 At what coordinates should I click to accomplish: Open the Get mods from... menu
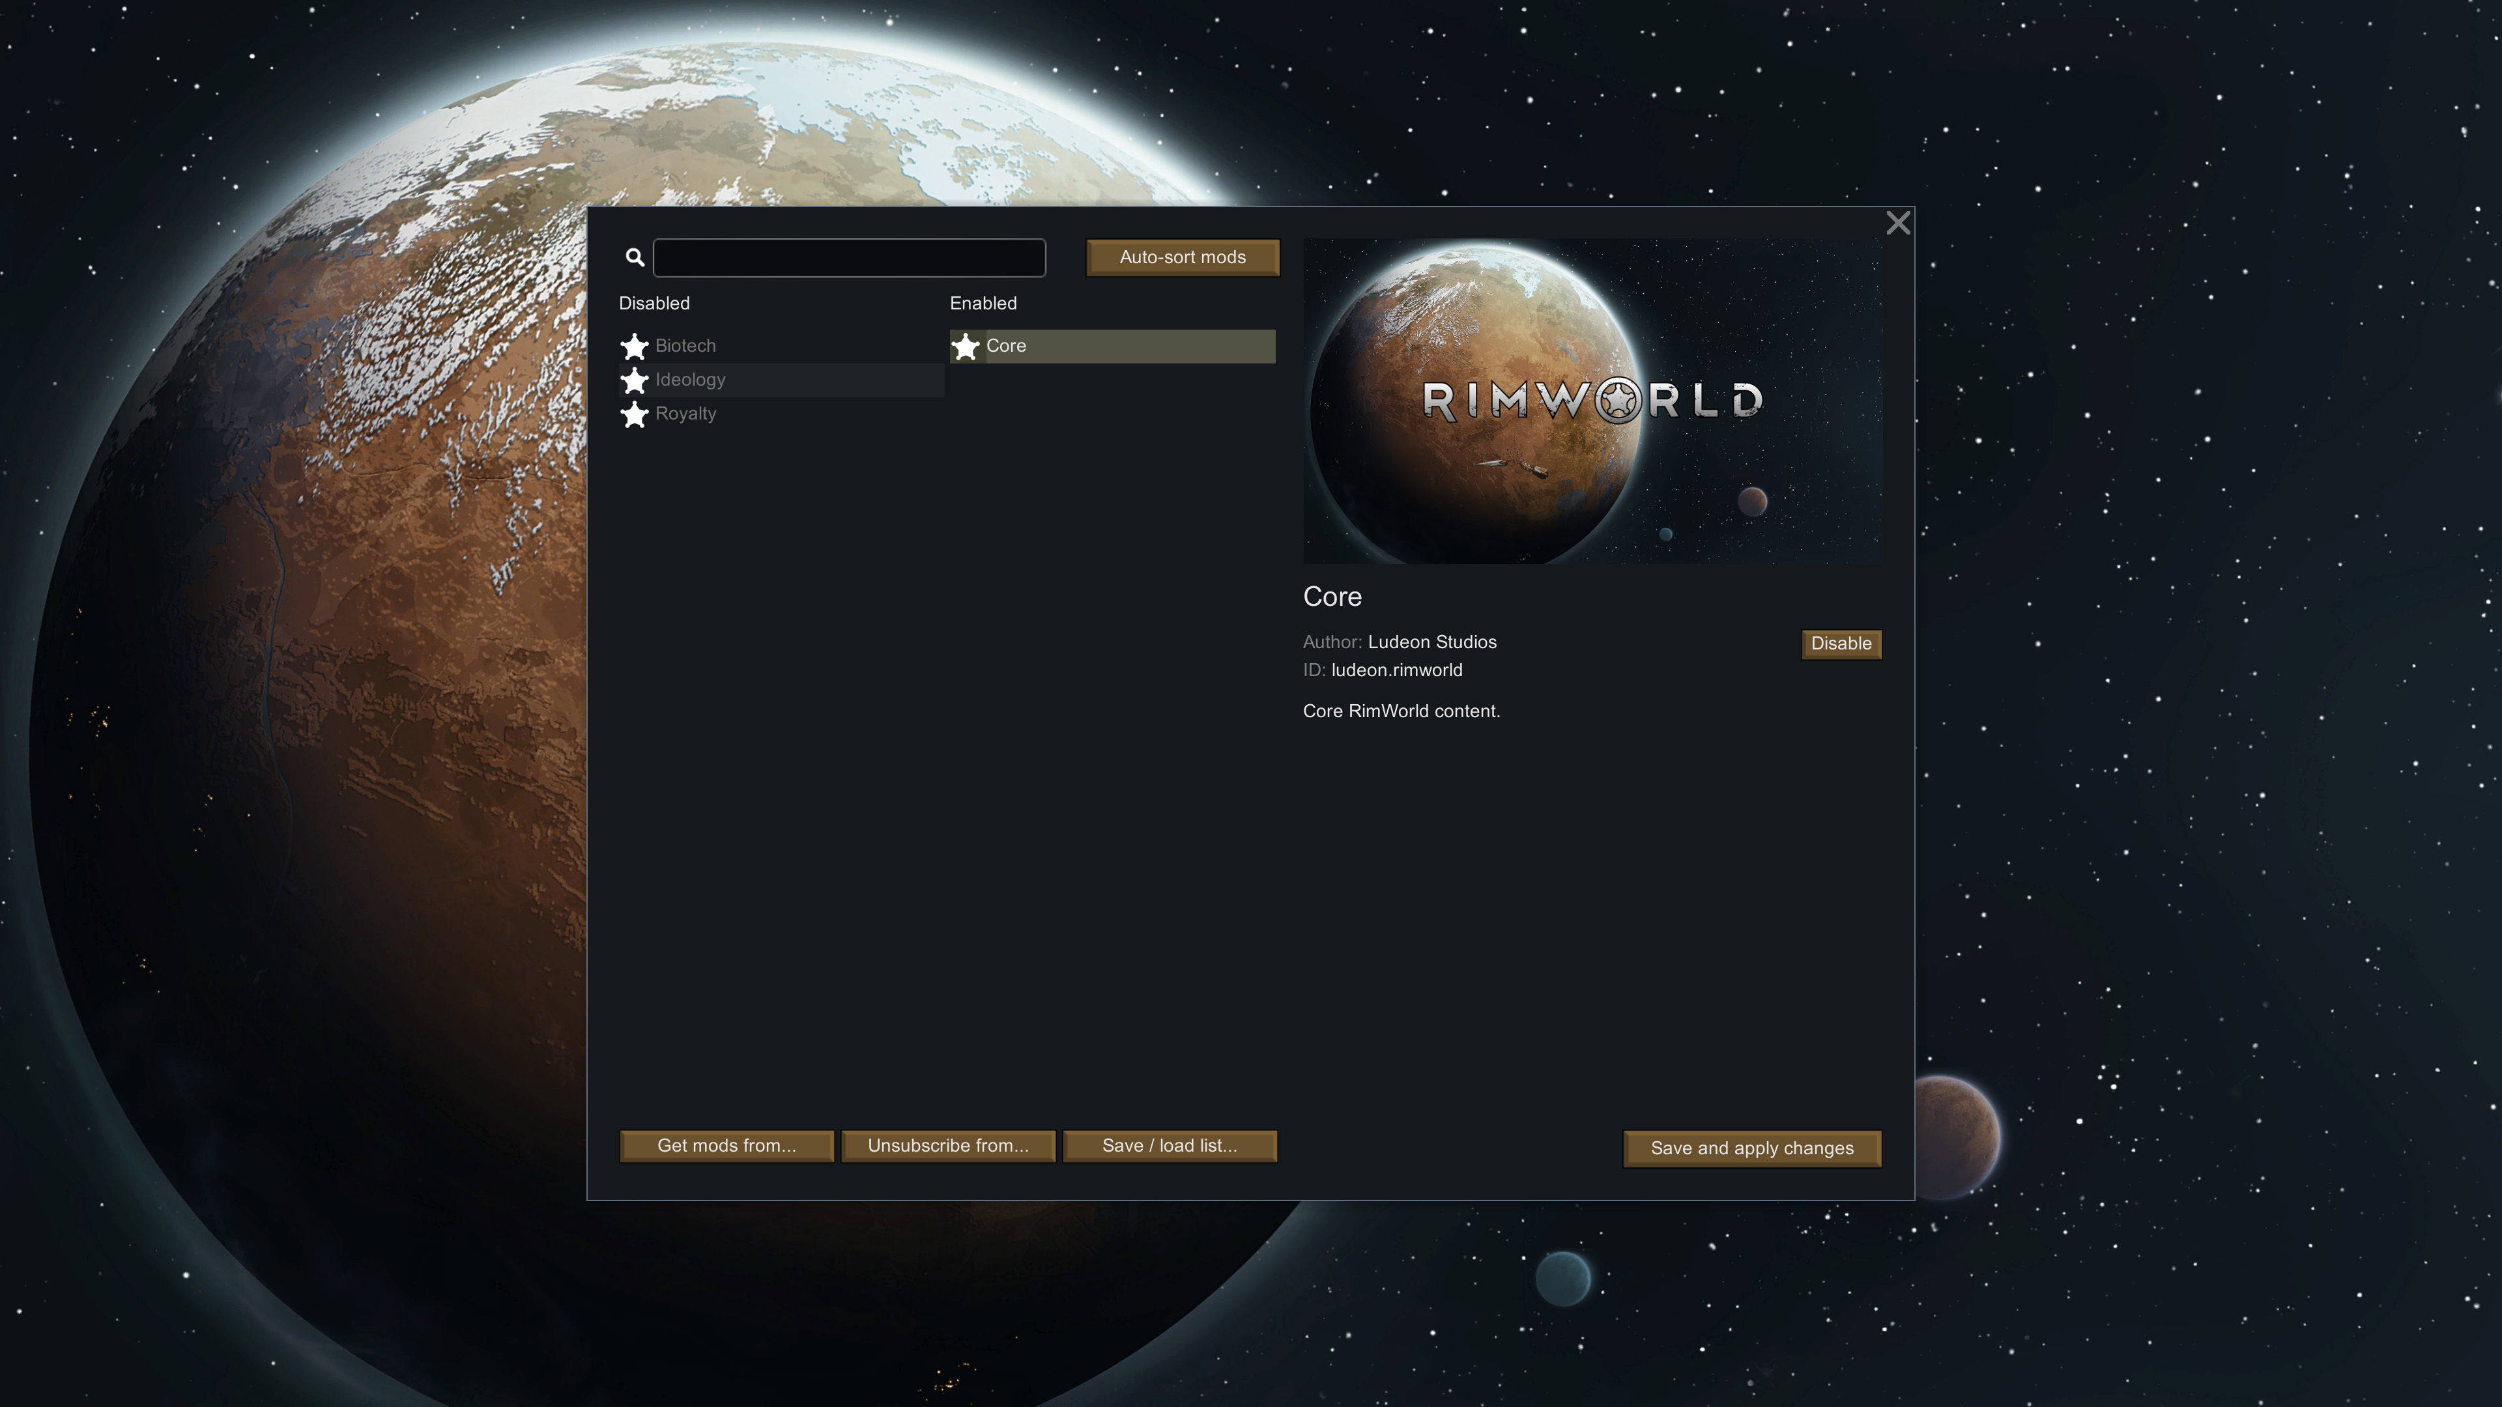(726, 1146)
